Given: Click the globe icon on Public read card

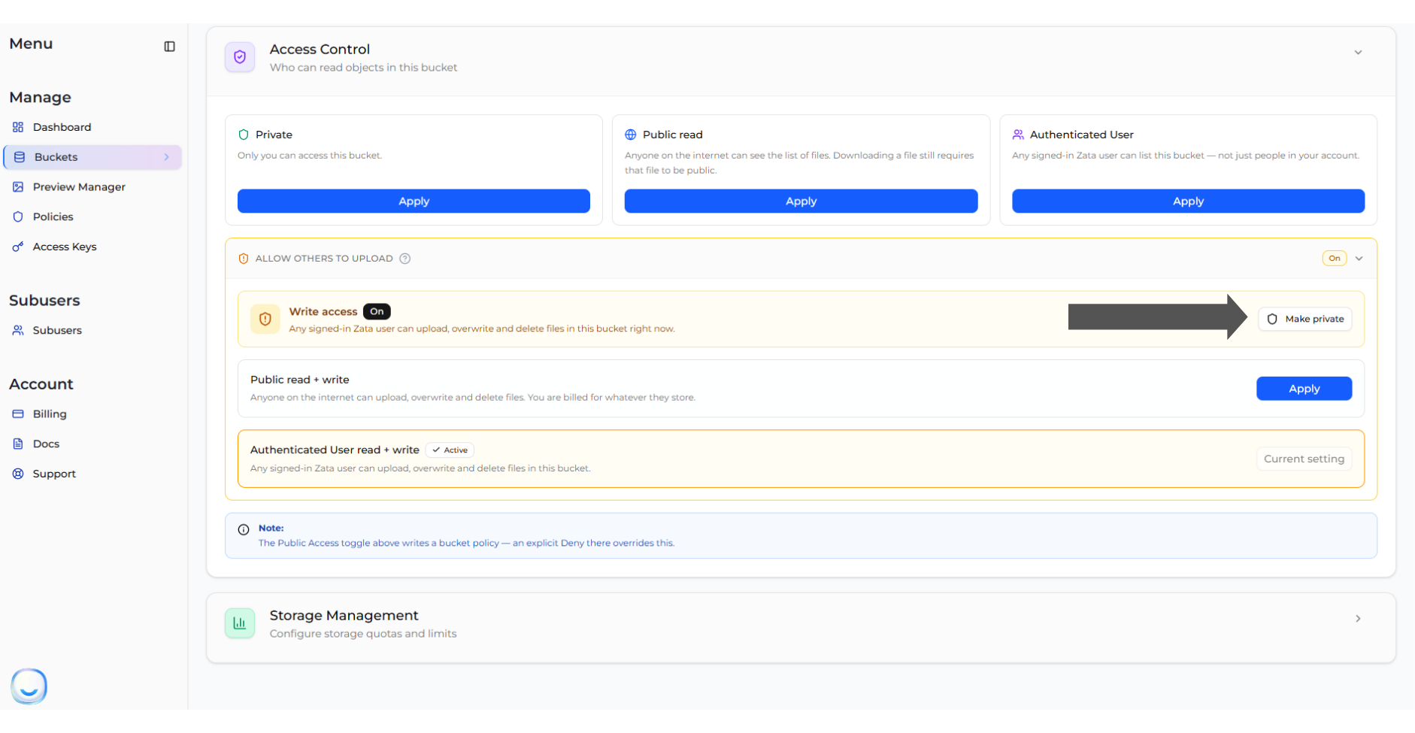Looking at the screenshot, I should coord(631,135).
